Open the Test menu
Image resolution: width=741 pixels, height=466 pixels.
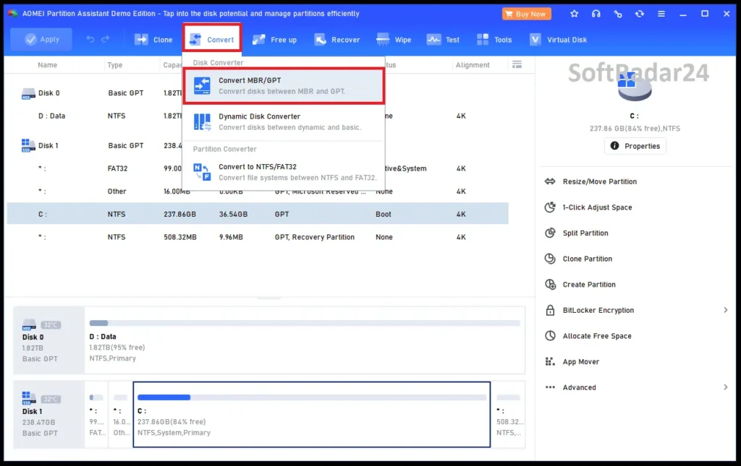(x=443, y=40)
